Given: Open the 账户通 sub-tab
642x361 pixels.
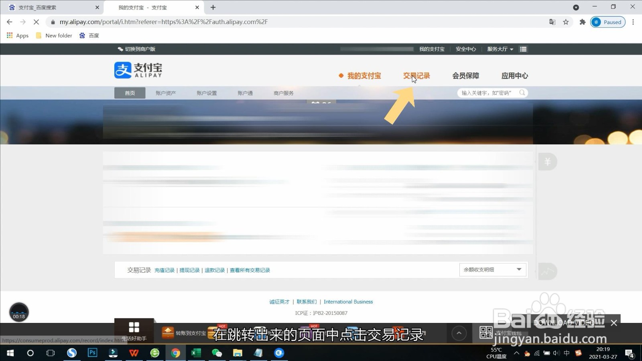Looking at the screenshot, I should click(x=245, y=93).
